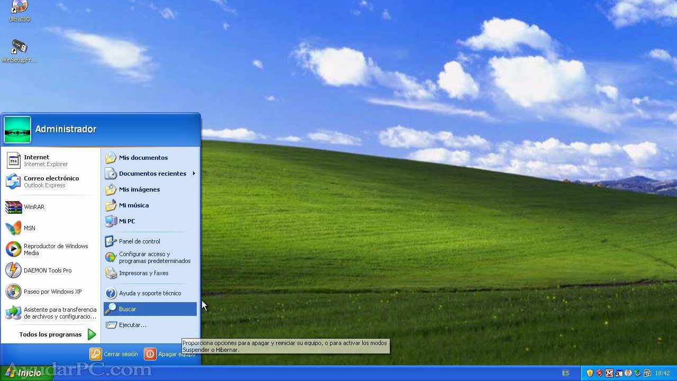677x381 pixels.
Task: Open Mi música folder
Action: pyautogui.click(x=150, y=205)
